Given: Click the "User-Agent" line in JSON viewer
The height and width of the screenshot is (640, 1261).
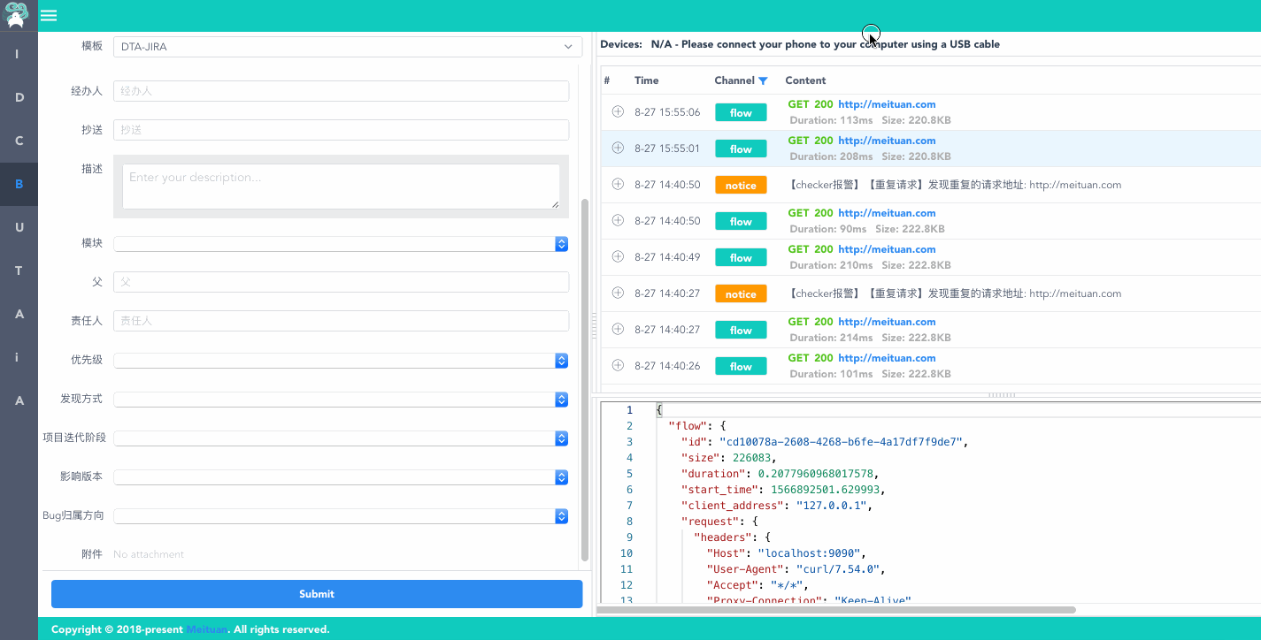Looking at the screenshot, I should [x=795, y=569].
